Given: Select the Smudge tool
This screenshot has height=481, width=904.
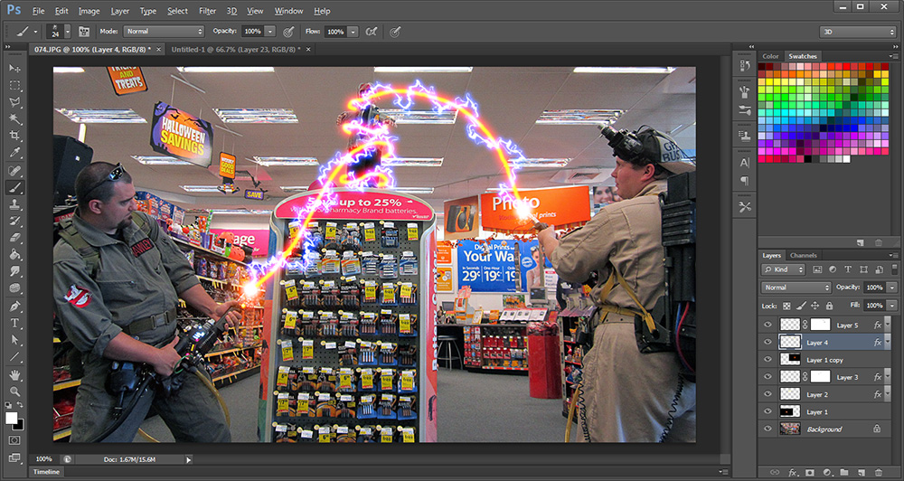Looking at the screenshot, I should pos(15,271).
